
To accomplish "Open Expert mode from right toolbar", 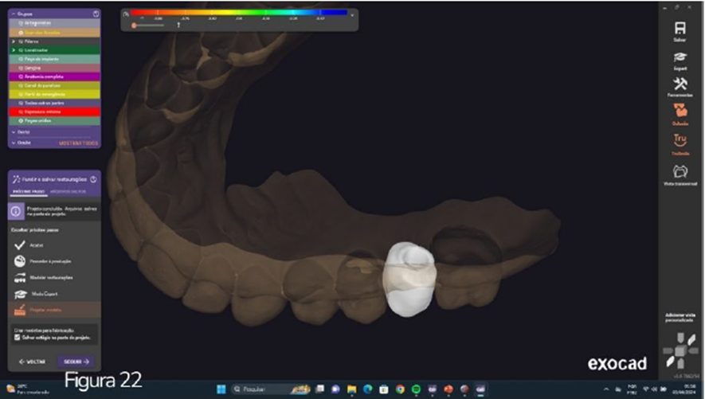I will pyautogui.click(x=680, y=59).
